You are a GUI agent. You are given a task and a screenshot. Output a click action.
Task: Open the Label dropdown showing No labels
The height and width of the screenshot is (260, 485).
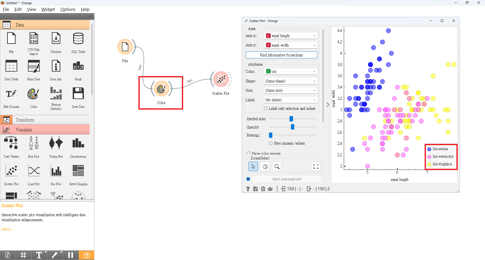point(290,100)
